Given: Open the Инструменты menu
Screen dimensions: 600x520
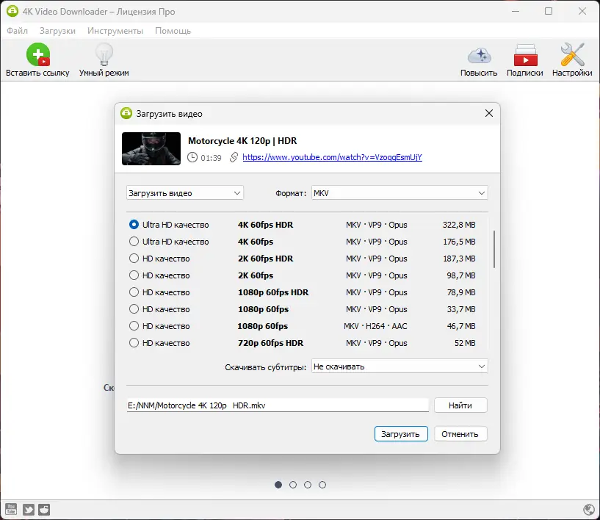Looking at the screenshot, I should (x=115, y=31).
